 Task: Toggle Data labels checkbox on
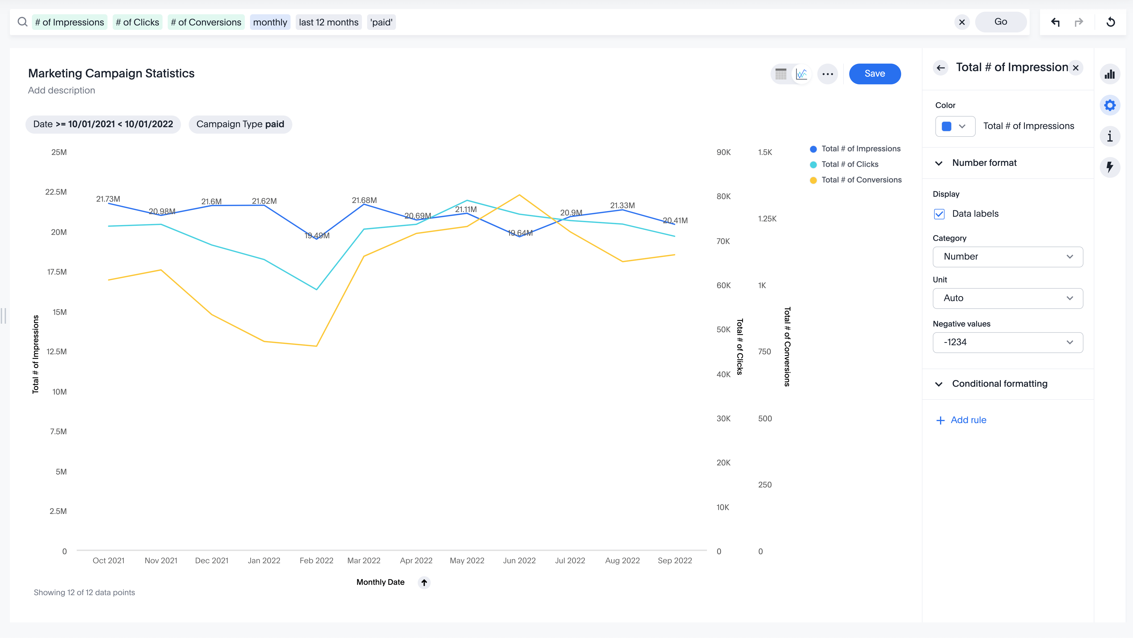[x=939, y=213]
